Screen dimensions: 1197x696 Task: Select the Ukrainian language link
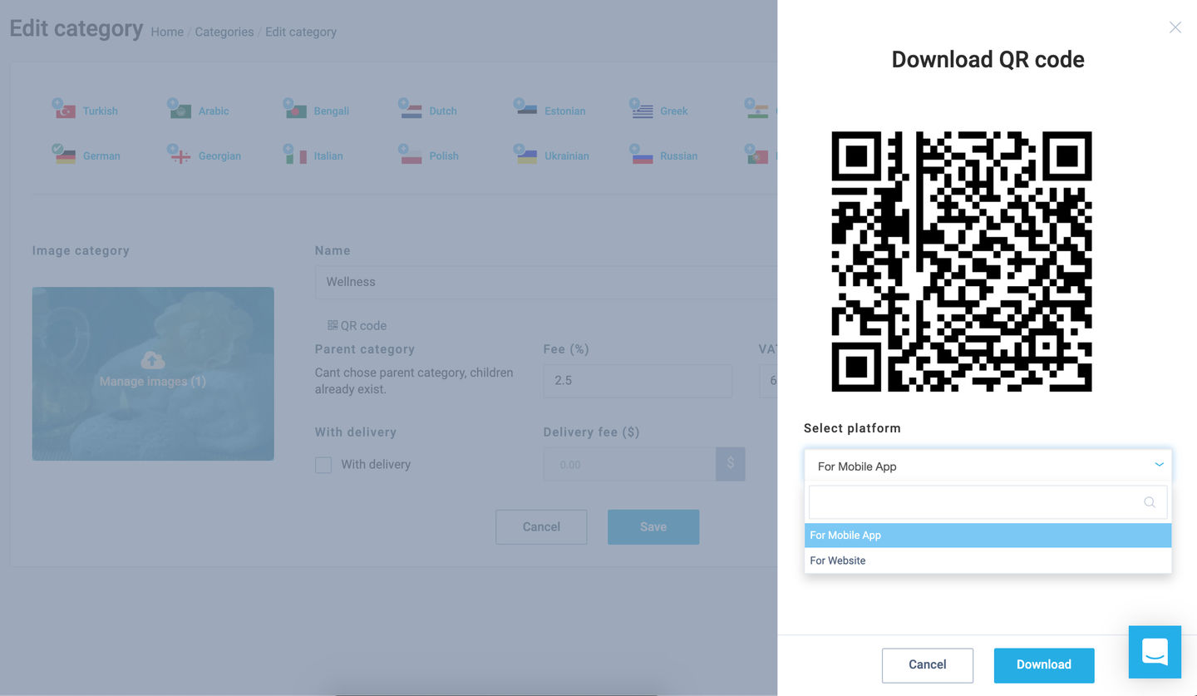(567, 155)
